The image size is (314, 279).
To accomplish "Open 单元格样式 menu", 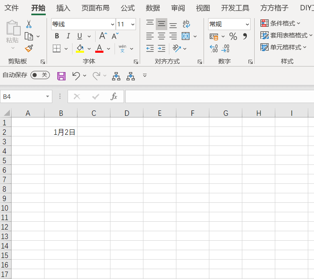I will pyautogui.click(x=284, y=47).
